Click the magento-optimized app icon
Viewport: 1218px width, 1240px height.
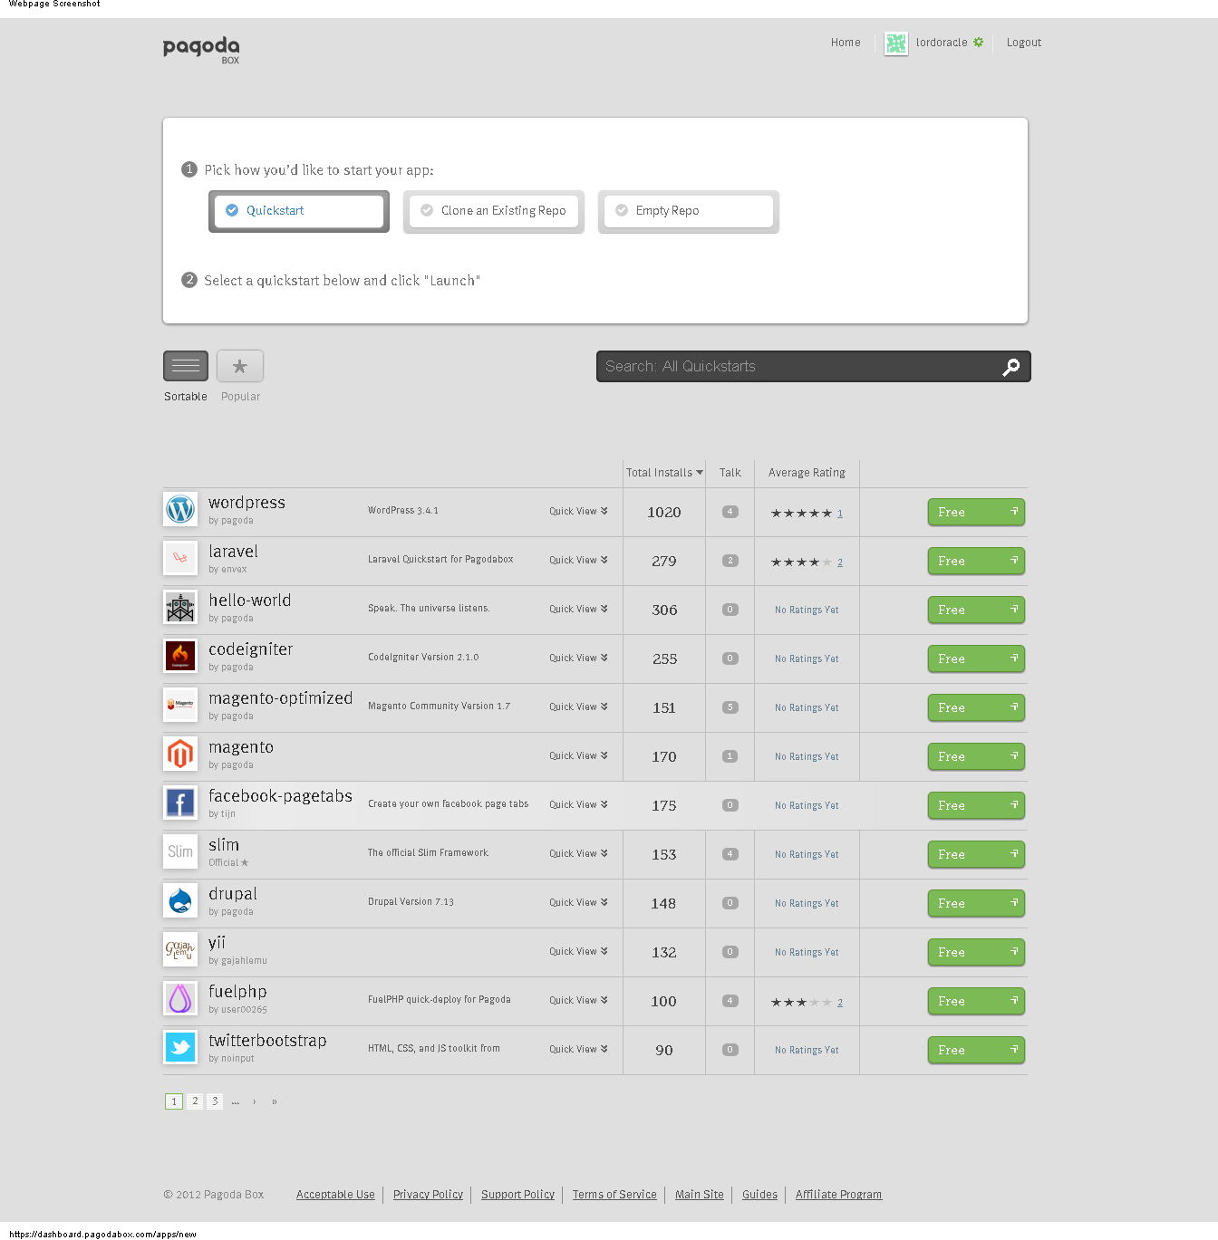180,705
